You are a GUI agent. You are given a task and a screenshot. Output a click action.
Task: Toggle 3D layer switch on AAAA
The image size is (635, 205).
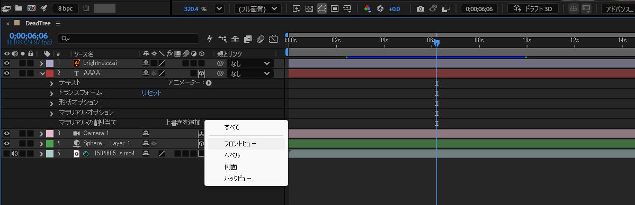pyautogui.click(x=201, y=73)
